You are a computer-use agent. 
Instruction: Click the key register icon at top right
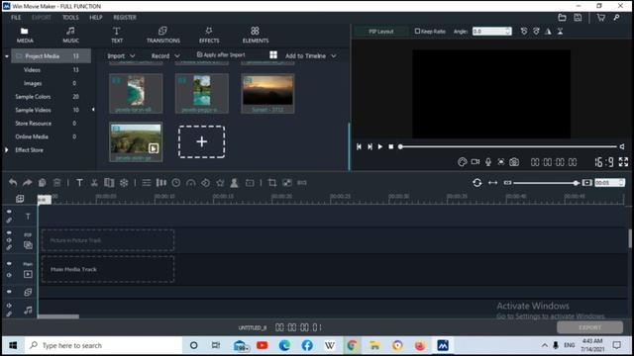click(616, 18)
